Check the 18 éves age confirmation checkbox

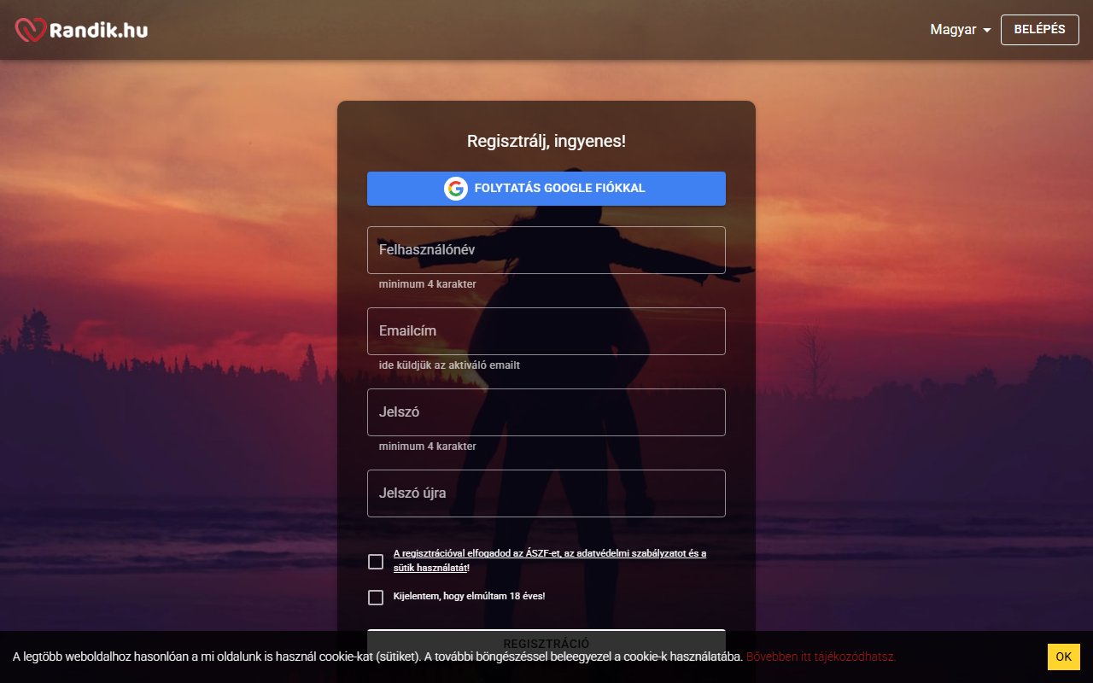tap(376, 597)
